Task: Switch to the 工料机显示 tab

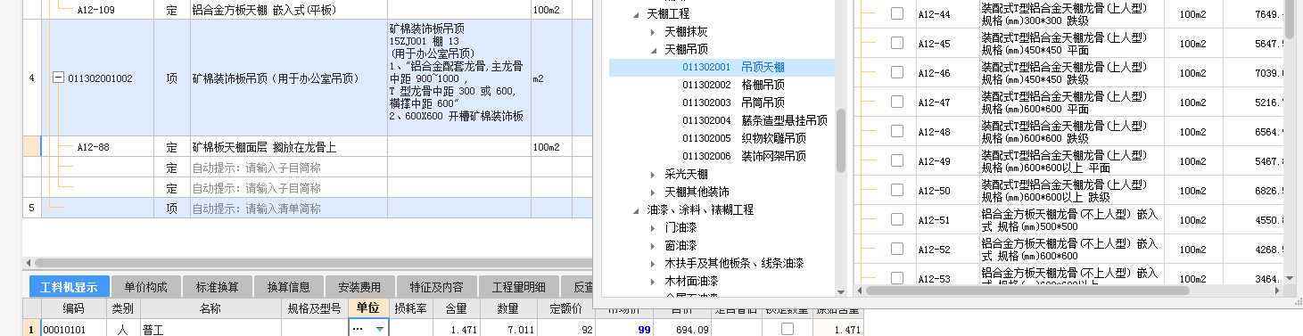Action: tap(70, 287)
